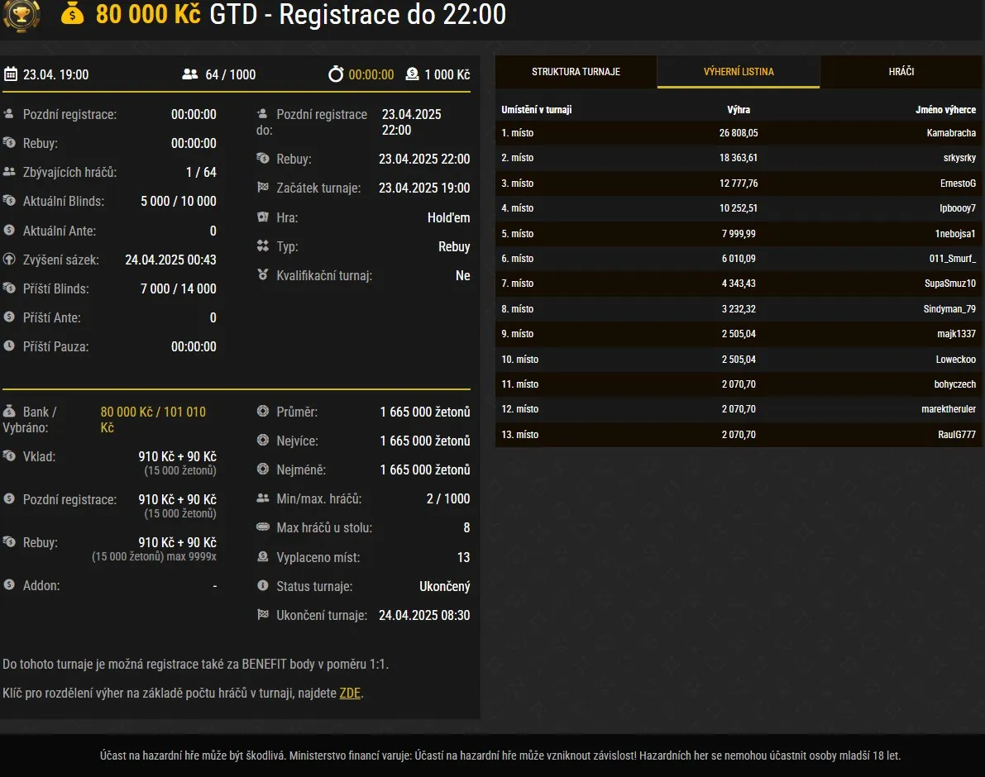The image size is (985, 777).
Task: Select the VÝHERNÍ LISTINA tab
Action: [x=739, y=72]
